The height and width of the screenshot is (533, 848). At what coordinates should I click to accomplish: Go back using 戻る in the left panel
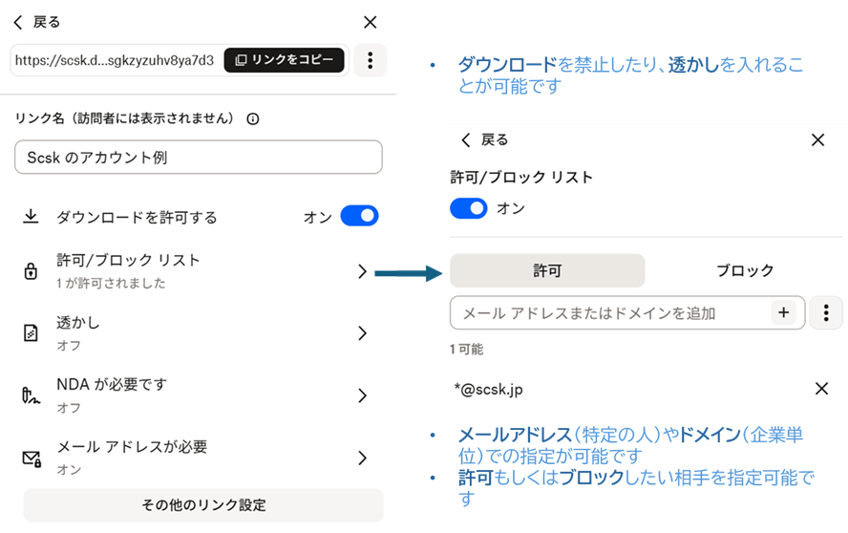point(36,22)
